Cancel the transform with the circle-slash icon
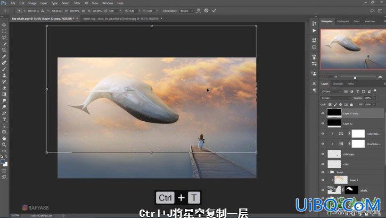The width and height of the screenshot is (386, 218). 206,11
